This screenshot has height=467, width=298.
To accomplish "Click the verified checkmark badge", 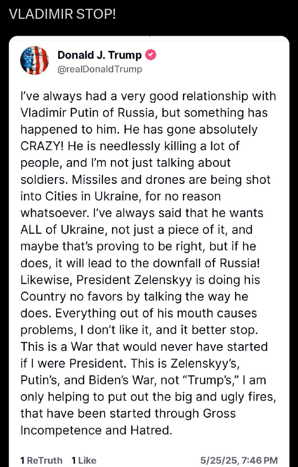I will 151,55.
